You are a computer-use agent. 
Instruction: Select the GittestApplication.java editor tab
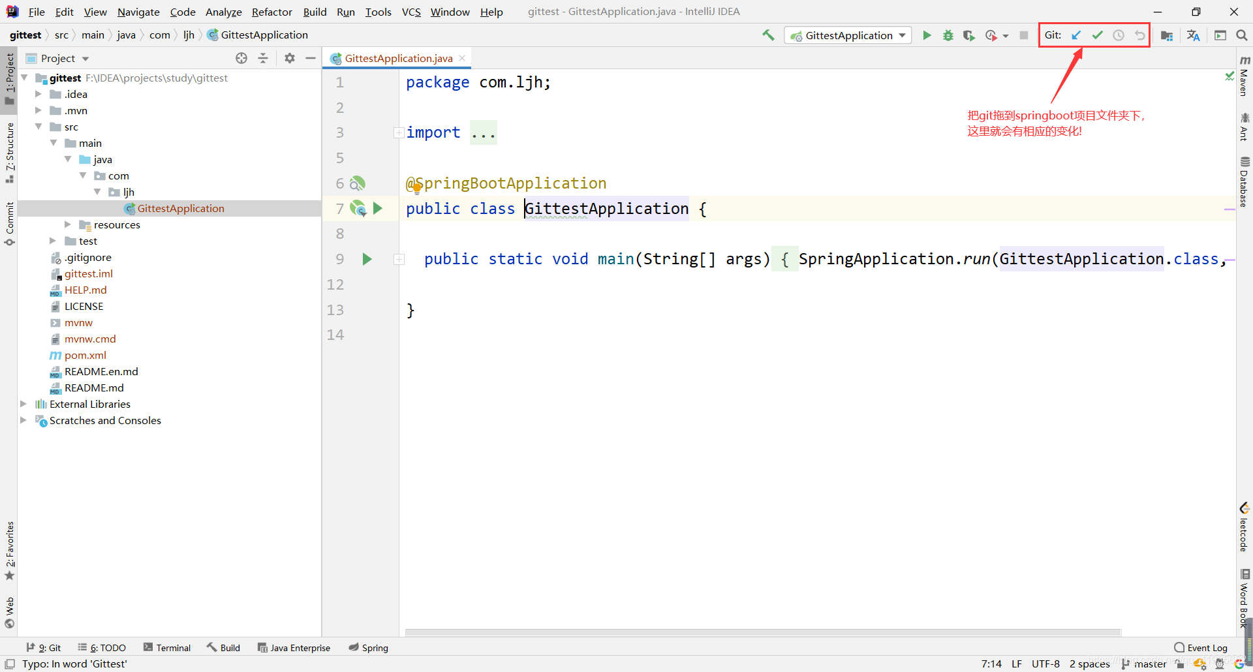[x=398, y=58]
